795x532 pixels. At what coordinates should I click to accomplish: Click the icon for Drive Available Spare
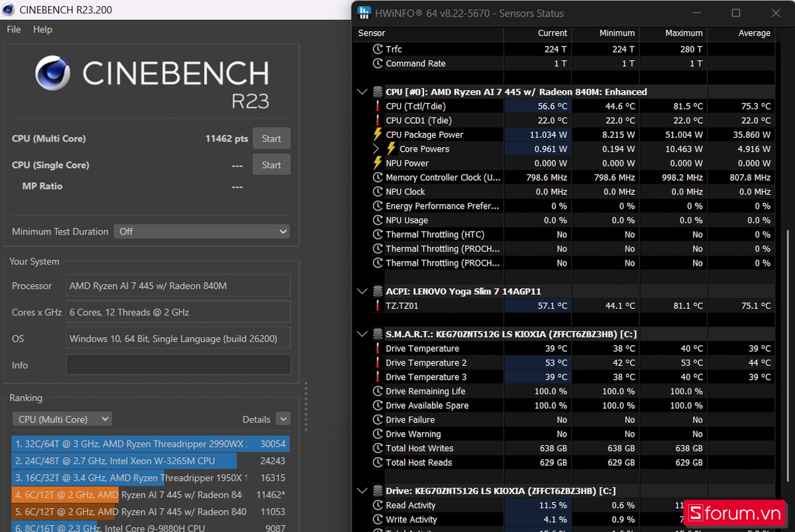[x=378, y=405]
